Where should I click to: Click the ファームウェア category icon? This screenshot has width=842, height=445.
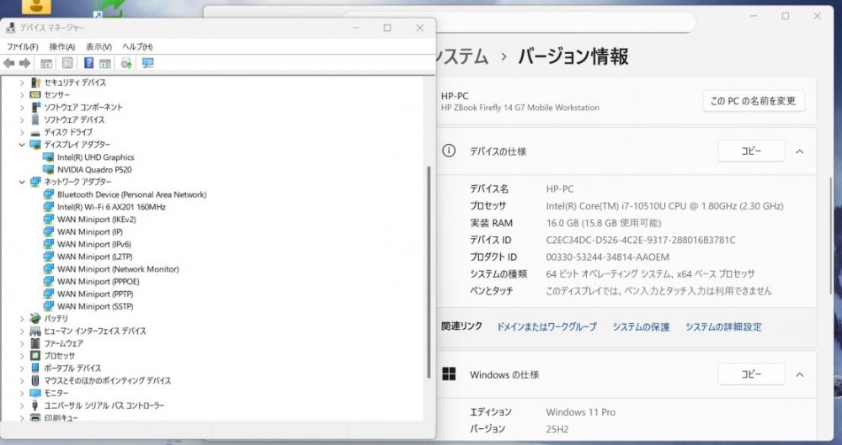[x=35, y=343]
